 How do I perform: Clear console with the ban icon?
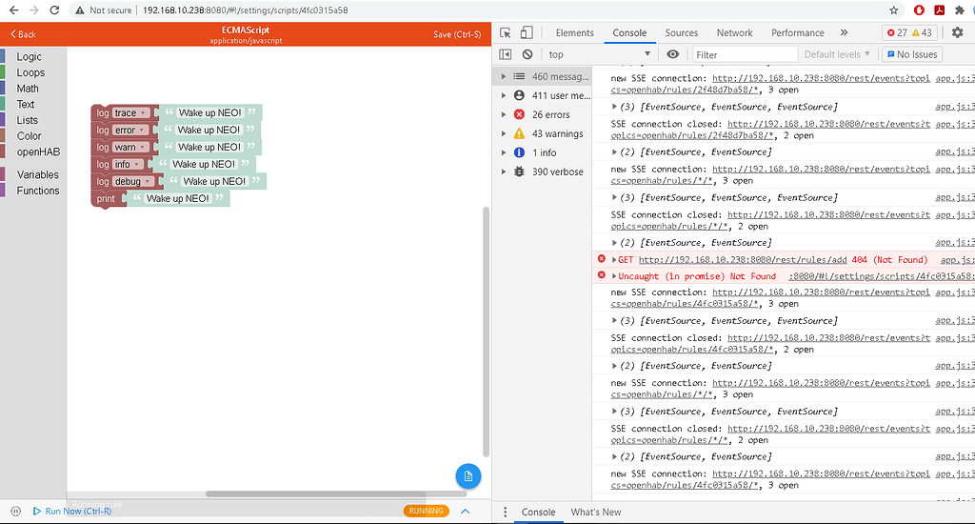click(527, 54)
